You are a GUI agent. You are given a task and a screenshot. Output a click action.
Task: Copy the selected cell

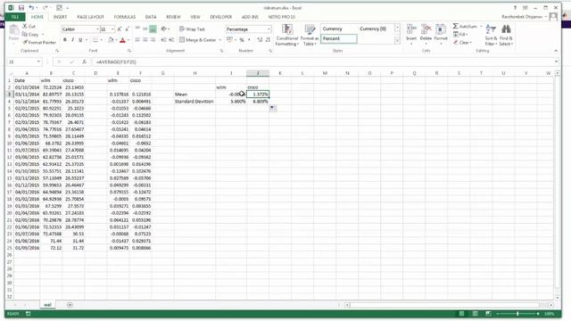tap(30, 34)
